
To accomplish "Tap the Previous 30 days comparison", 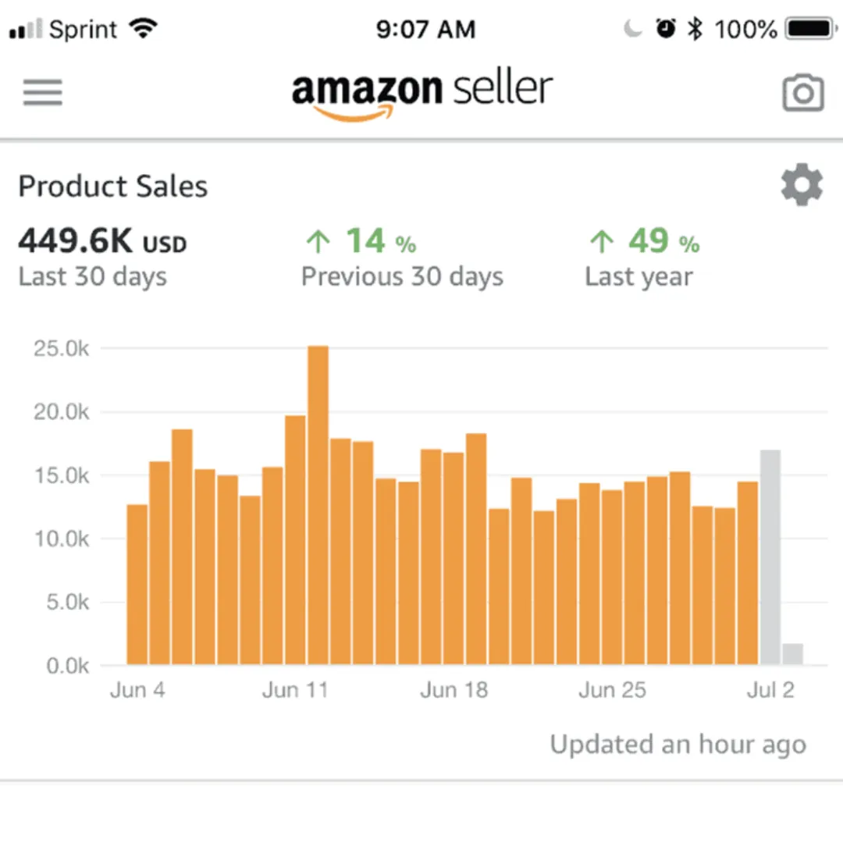I will tap(402, 276).
